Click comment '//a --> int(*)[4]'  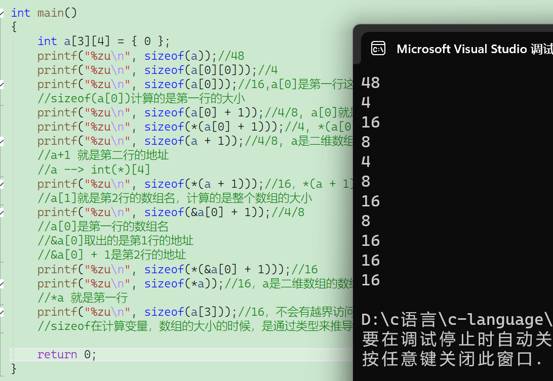pos(94,170)
